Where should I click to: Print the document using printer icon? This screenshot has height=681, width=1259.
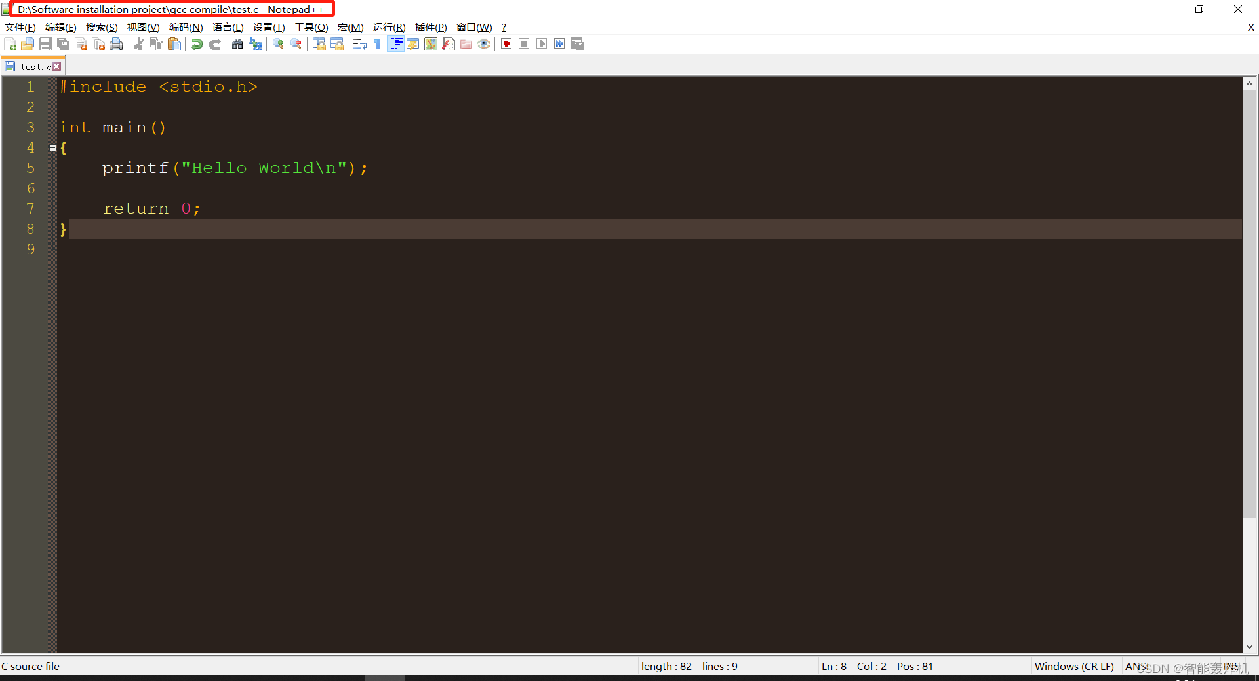point(116,44)
